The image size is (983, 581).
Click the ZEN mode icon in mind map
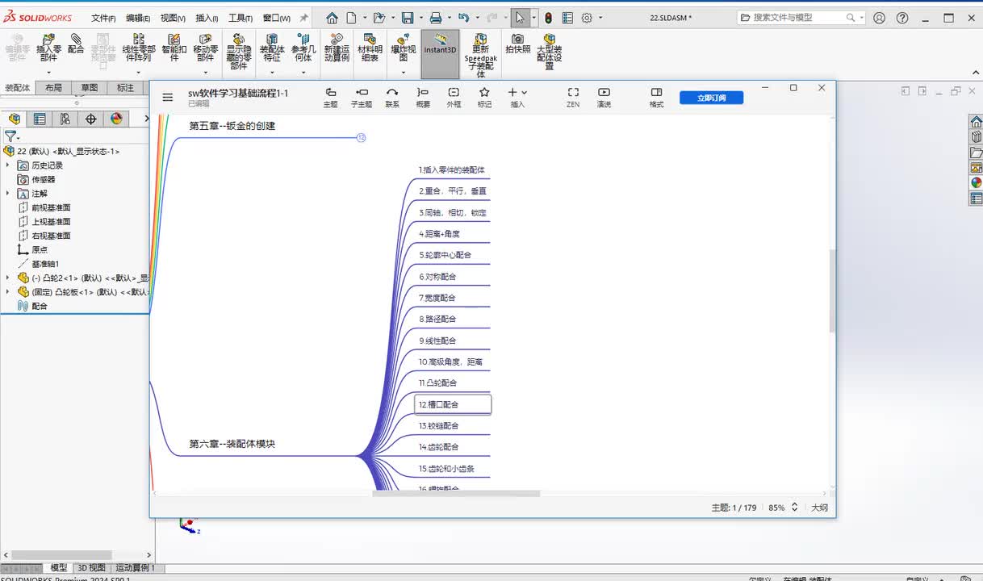[573, 97]
